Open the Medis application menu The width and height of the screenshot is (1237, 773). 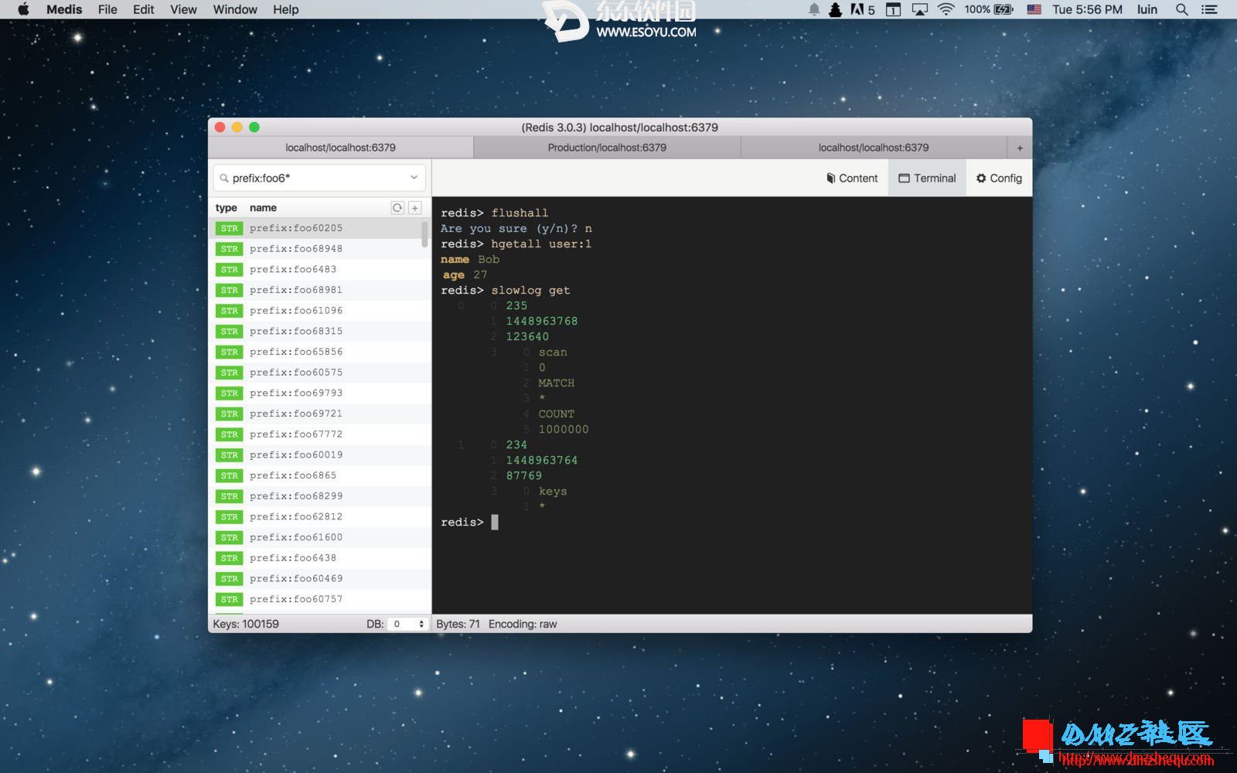(64, 9)
